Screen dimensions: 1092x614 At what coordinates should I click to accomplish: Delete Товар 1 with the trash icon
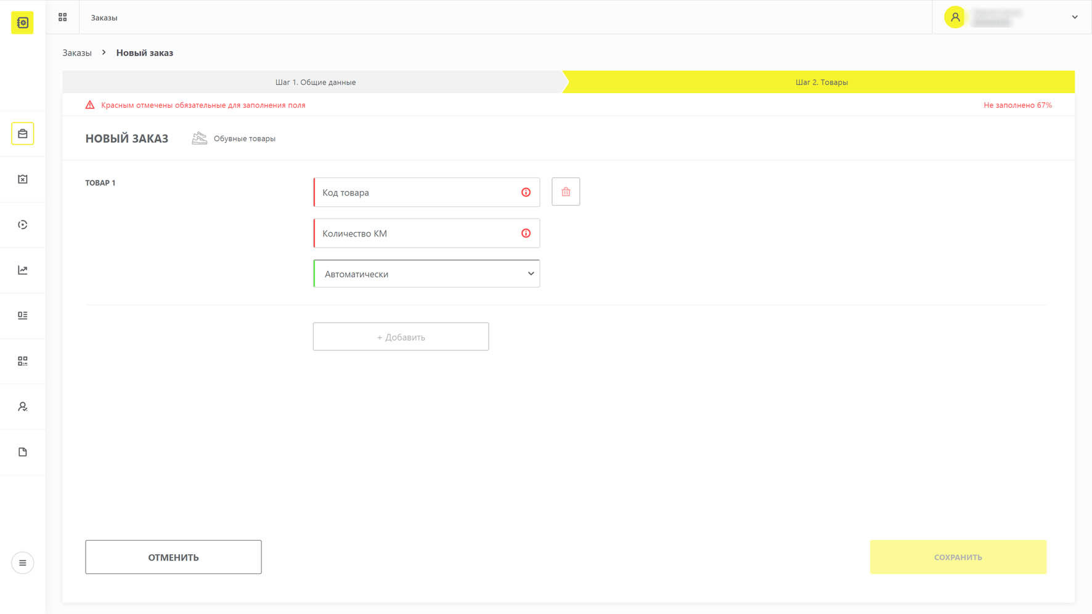(x=566, y=192)
